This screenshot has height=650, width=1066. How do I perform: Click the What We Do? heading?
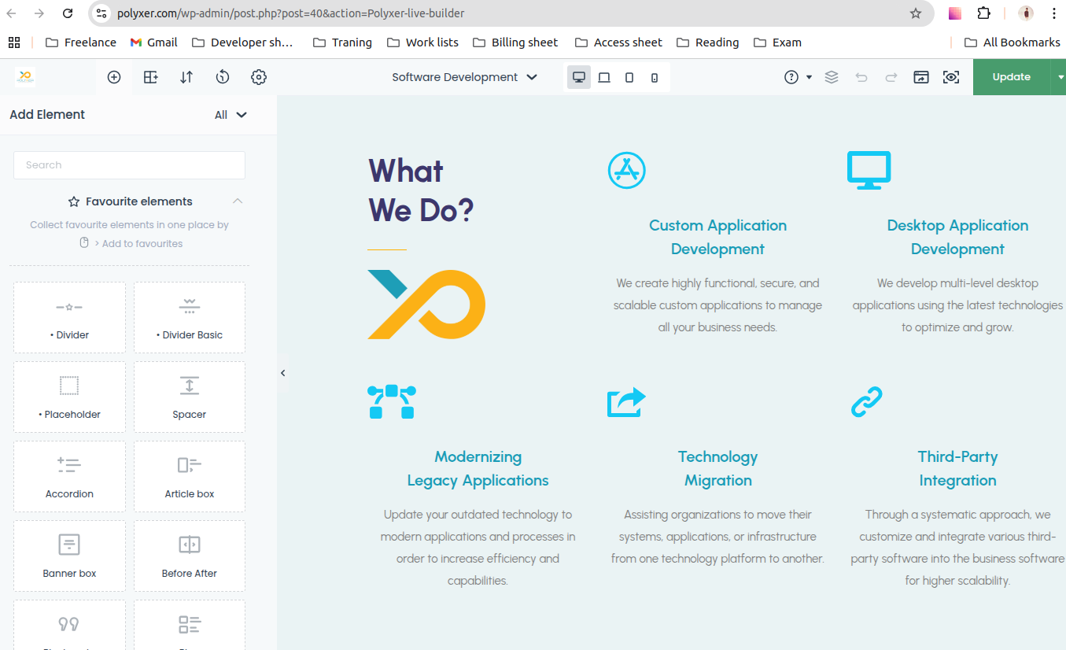tap(421, 190)
